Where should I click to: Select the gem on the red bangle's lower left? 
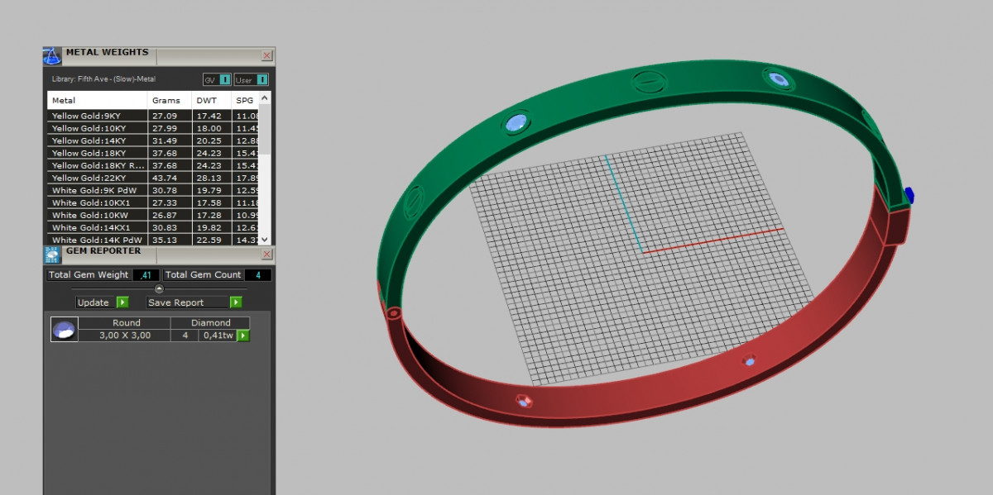[x=524, y=401]
